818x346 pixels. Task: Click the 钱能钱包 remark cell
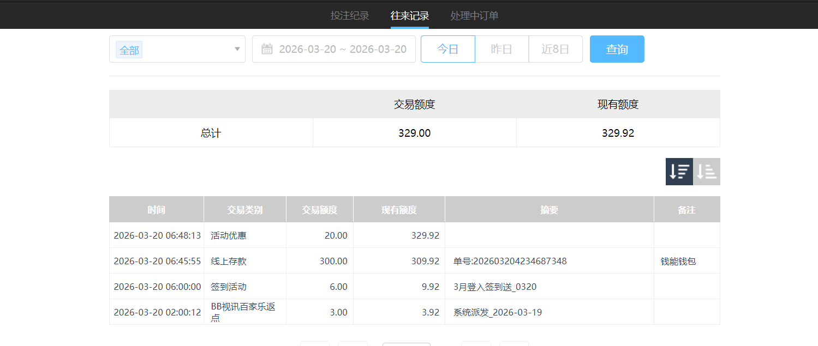pyautogui.click(x=686, y=260)
